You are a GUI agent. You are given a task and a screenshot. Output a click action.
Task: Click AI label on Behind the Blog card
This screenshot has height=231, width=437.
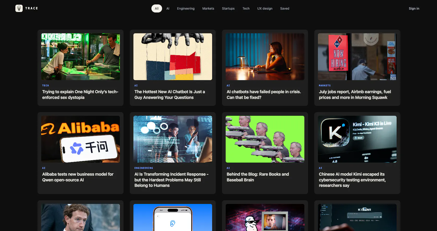228,168
